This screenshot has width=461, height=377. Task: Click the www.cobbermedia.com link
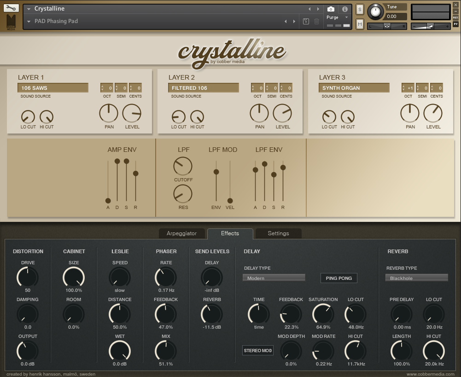tap(431, 374)
